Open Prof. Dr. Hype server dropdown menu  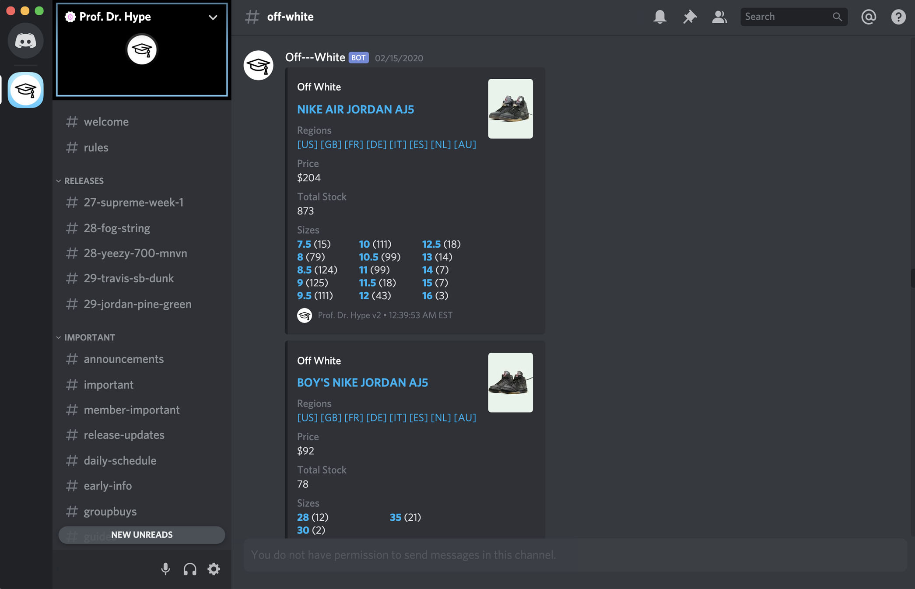[213, 17]
